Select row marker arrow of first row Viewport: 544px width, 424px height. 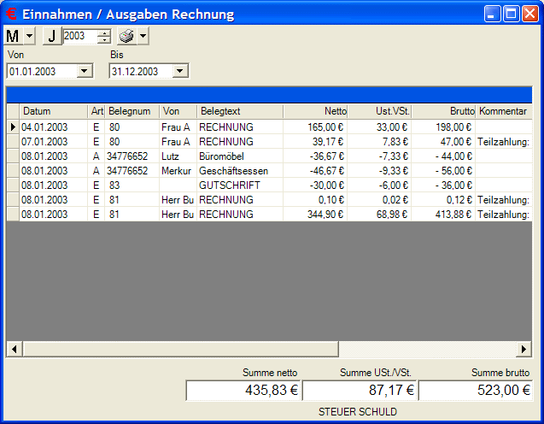click(x=13, y=127)
